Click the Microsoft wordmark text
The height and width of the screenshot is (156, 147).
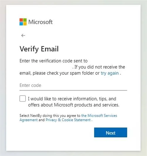coord(41,22)
